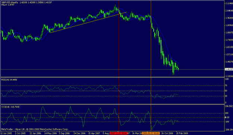The width and height of the screenshot is (233, 135).
Task: Click the HiLo= 1.4797 label
Action: tap(8, 5)
